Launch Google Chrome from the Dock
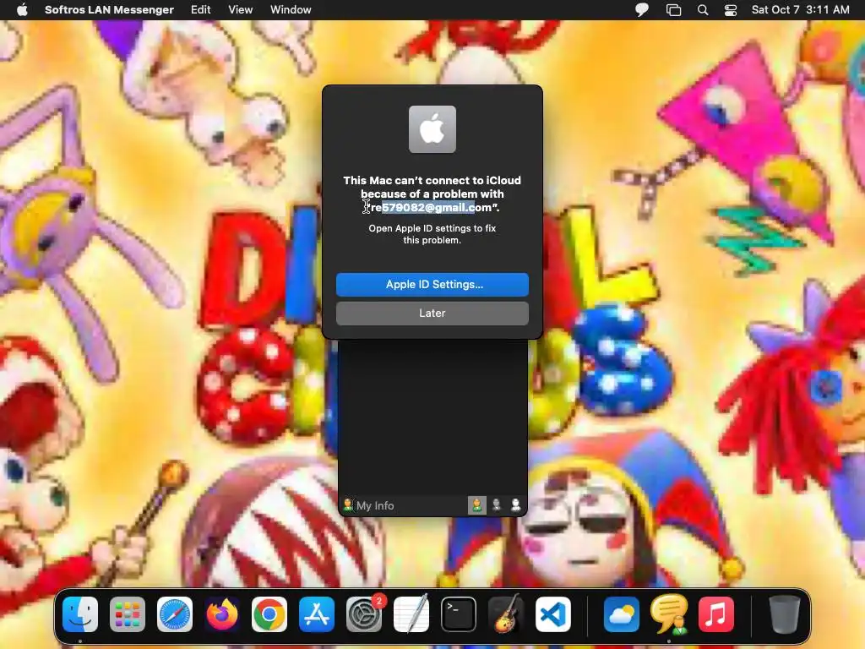 tap(269, 614)
